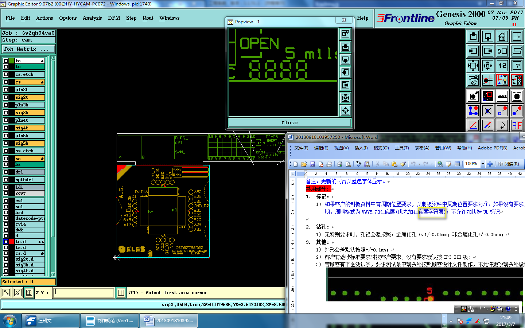Click the green color swatch beside layer 'to'
The width and height of the screenshot is (525, 328).
tap(12, 61)
